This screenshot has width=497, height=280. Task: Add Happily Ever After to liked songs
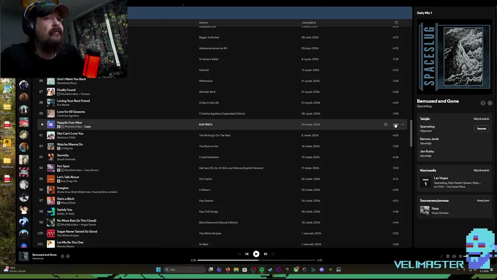pyautogui.click(x=386, y=124)
